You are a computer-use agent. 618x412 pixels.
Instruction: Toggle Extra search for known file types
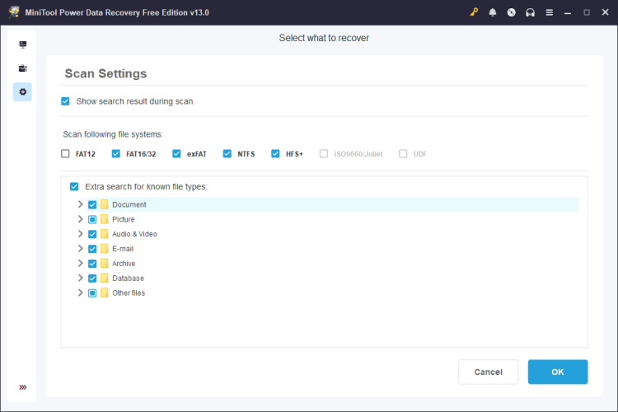pyautogui.click(x=74, y=186)
